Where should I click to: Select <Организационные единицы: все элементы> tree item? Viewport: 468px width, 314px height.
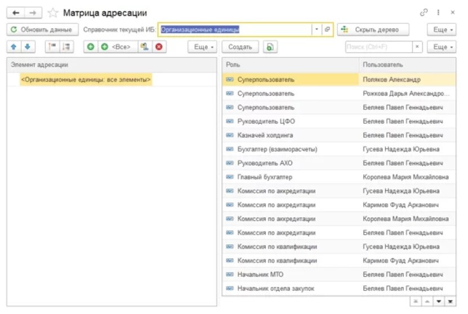click(86, 79)
